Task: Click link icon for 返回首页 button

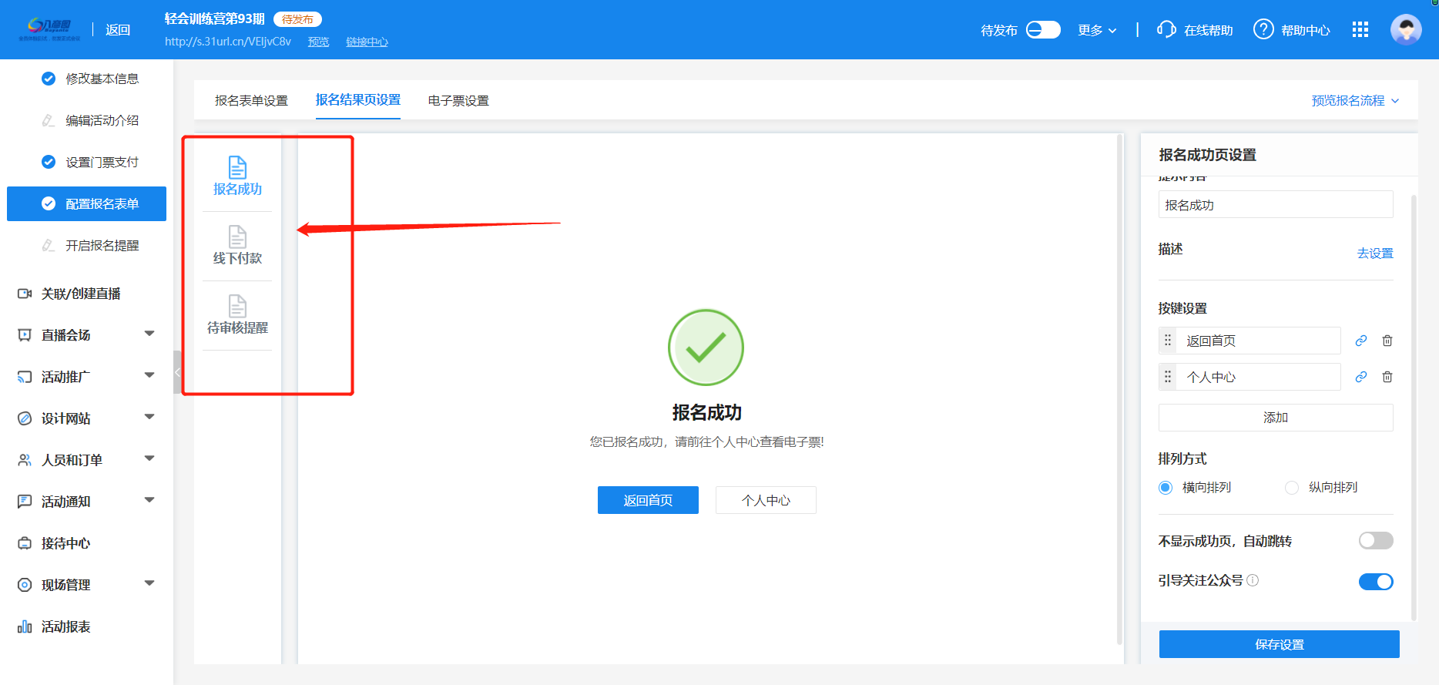Action: (x=1361, y=341)
